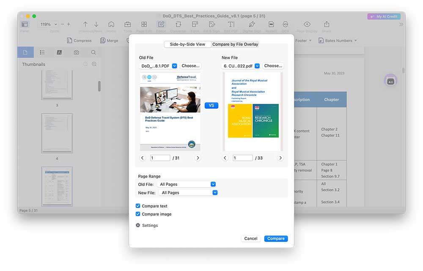
Task: Select the Editor tool
Action: pos(161,24)
